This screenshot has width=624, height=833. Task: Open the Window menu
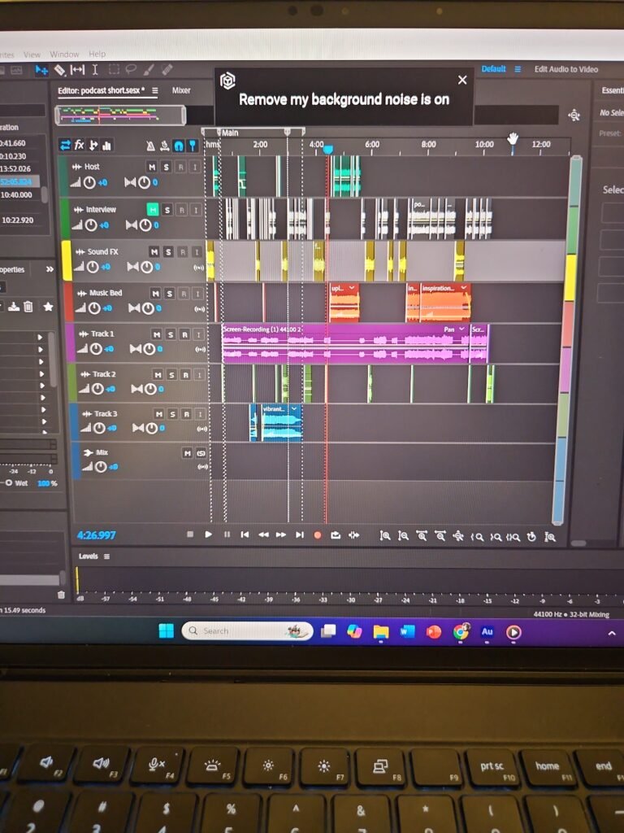coord(65,55)
